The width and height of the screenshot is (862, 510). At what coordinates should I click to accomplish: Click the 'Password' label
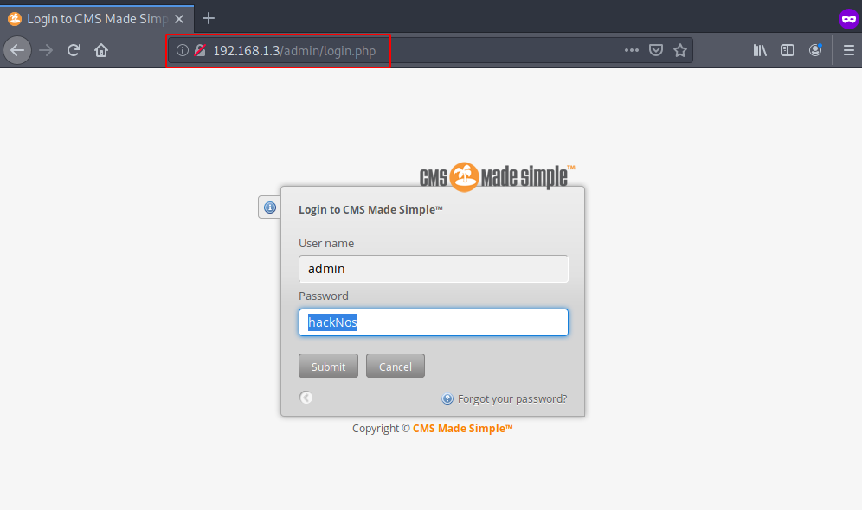coord(324,296)
